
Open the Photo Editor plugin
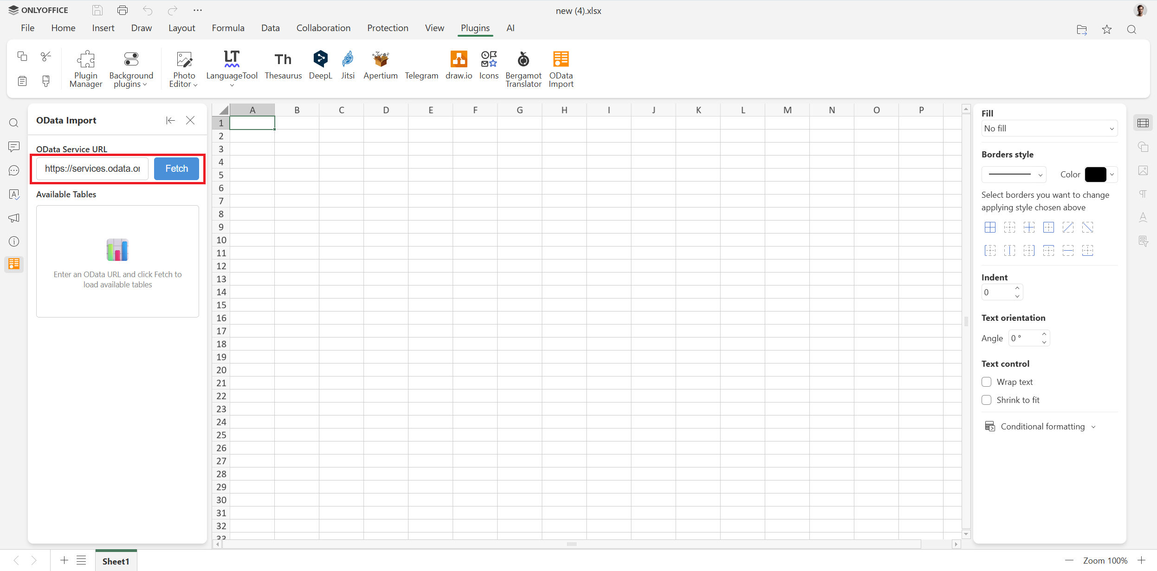183,67
